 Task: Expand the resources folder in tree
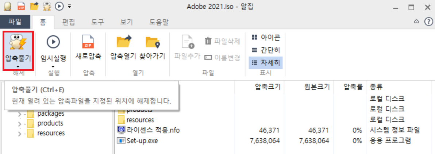[20, 134]
